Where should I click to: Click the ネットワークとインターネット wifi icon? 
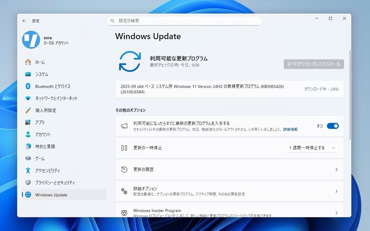(x=28, y=98)
